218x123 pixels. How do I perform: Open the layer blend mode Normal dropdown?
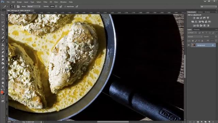pyautogui.click(x=195, y=37)
